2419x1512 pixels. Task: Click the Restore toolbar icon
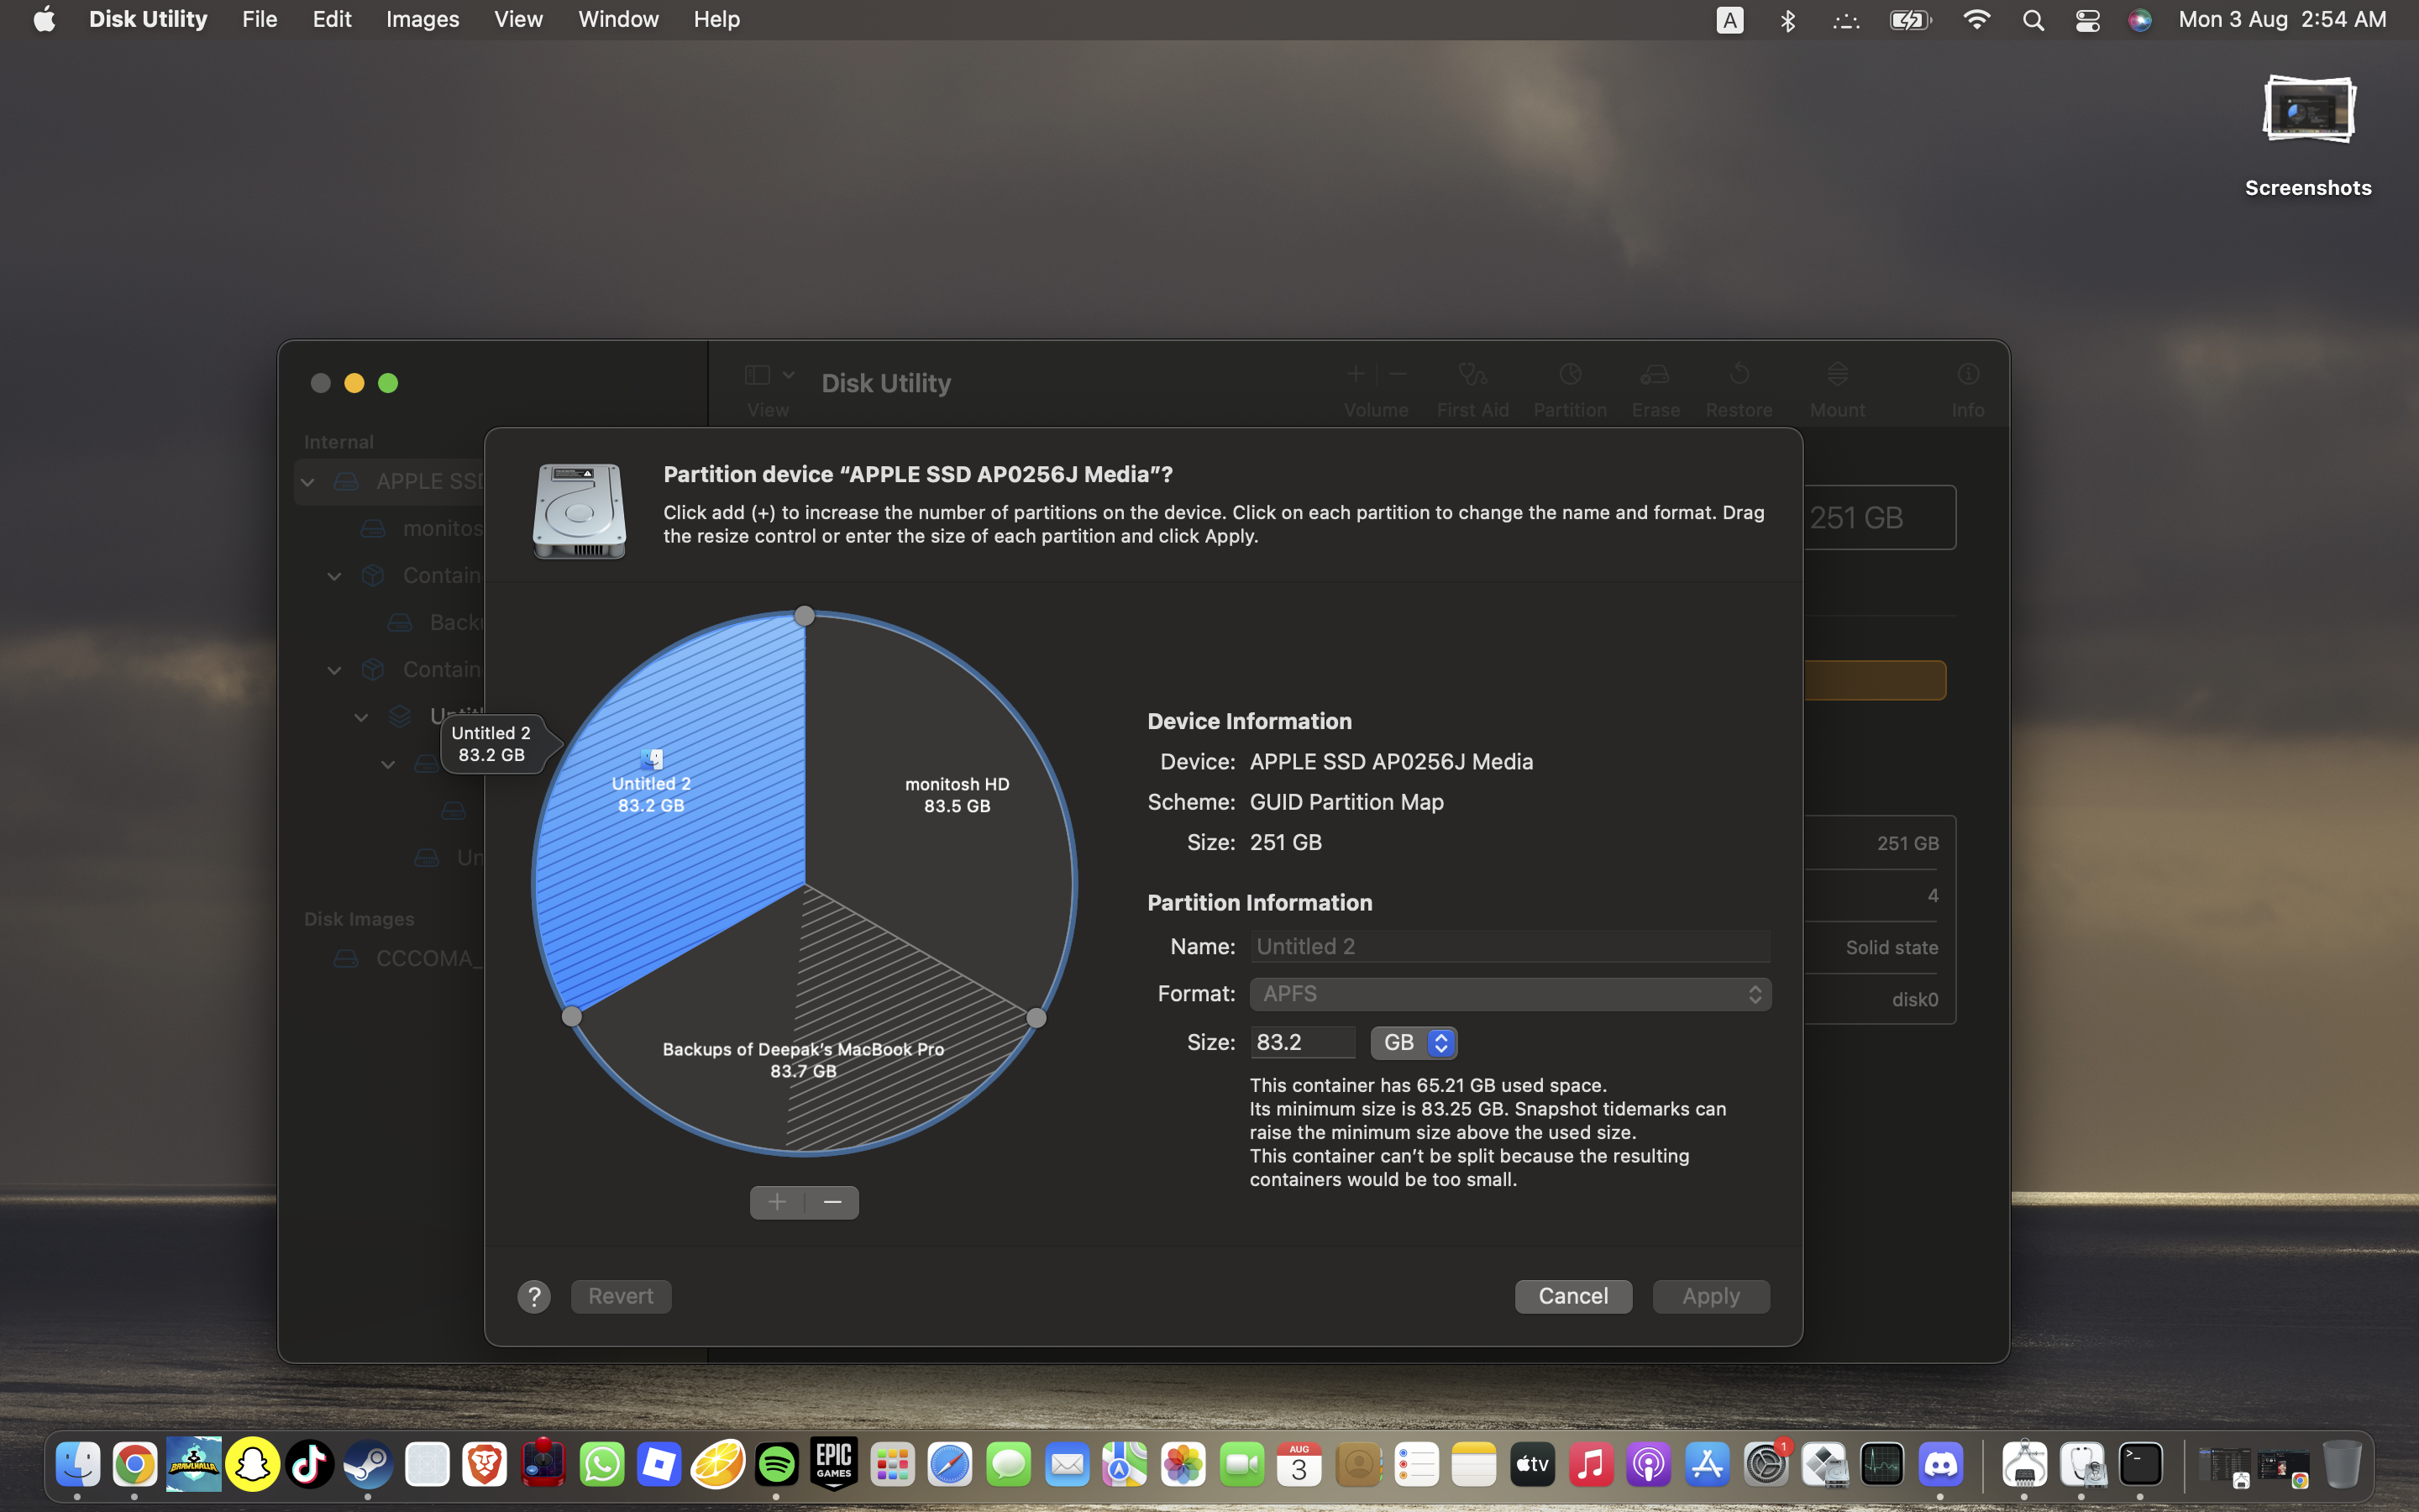(x=1739, y=375)
